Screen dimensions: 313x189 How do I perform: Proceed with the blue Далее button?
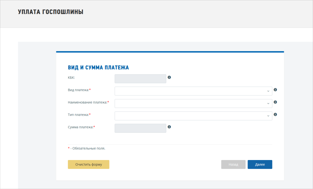[x=260, y=164]
